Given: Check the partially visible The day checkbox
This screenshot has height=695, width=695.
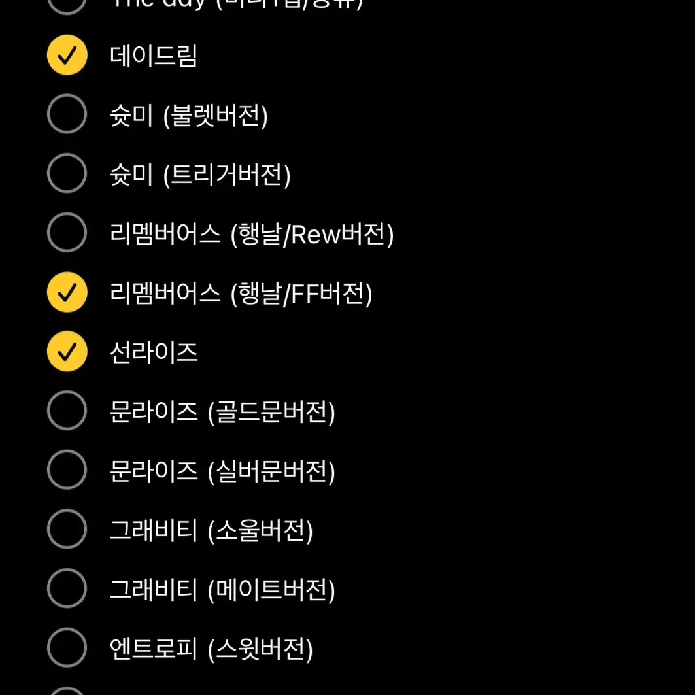Looking at the screenshot, I should click(67, 6).
